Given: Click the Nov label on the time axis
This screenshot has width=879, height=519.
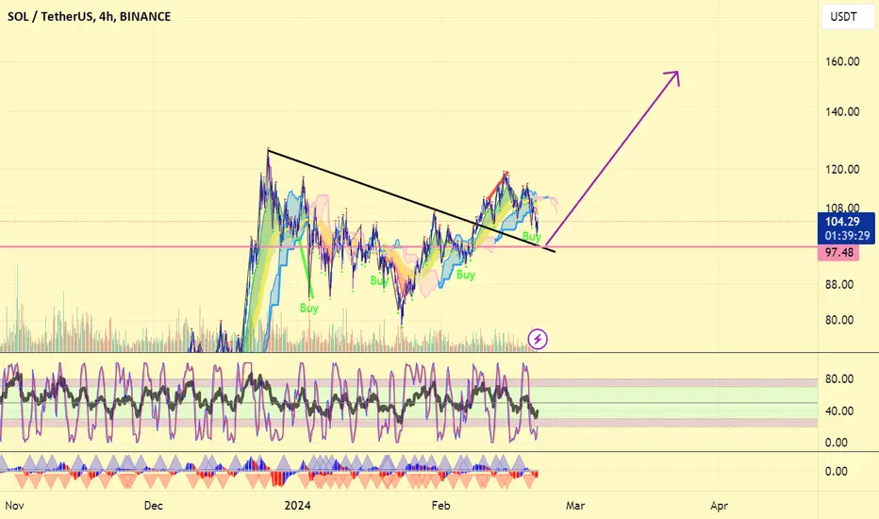Looking at the screenshot, I should point(14,506).
